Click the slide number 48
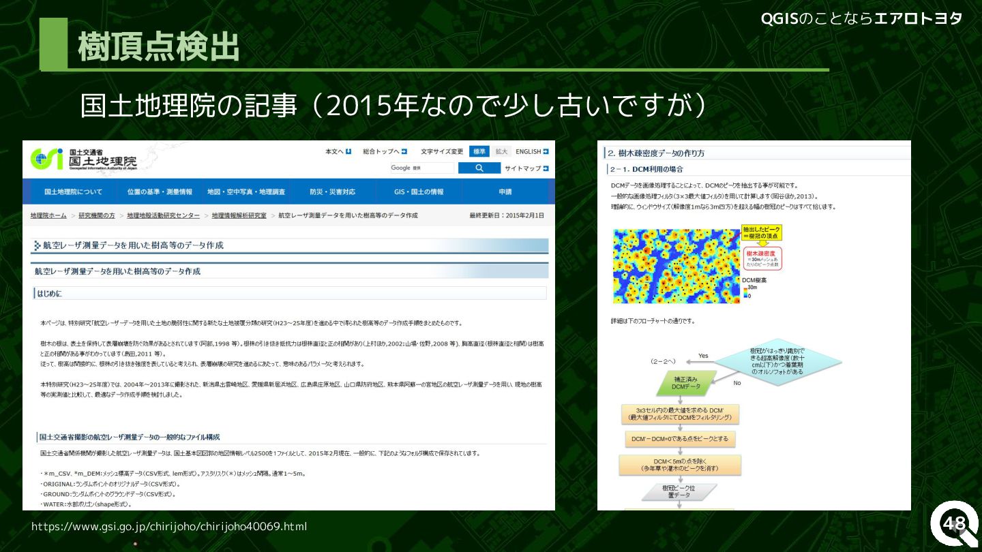982x552 pixels. point(954,523)
